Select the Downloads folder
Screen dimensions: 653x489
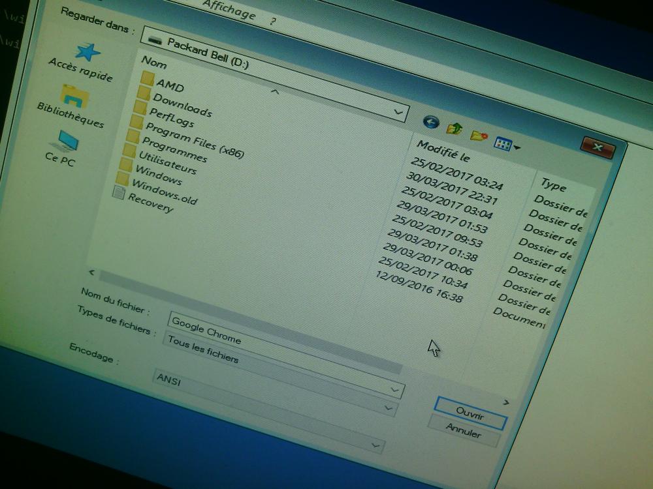coord(175,102)
